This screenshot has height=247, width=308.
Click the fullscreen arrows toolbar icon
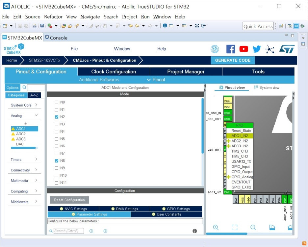[197, 26]
